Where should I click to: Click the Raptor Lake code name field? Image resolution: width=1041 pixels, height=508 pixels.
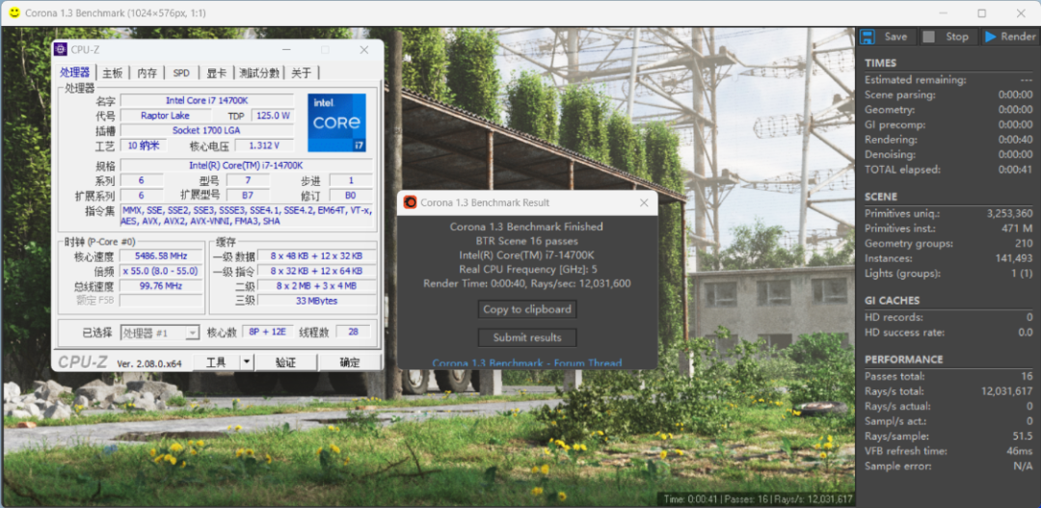[x=166, y=115]
